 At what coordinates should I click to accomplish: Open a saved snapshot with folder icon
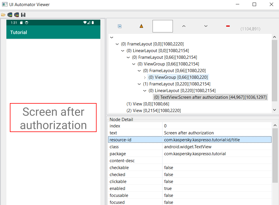point(3,15)
